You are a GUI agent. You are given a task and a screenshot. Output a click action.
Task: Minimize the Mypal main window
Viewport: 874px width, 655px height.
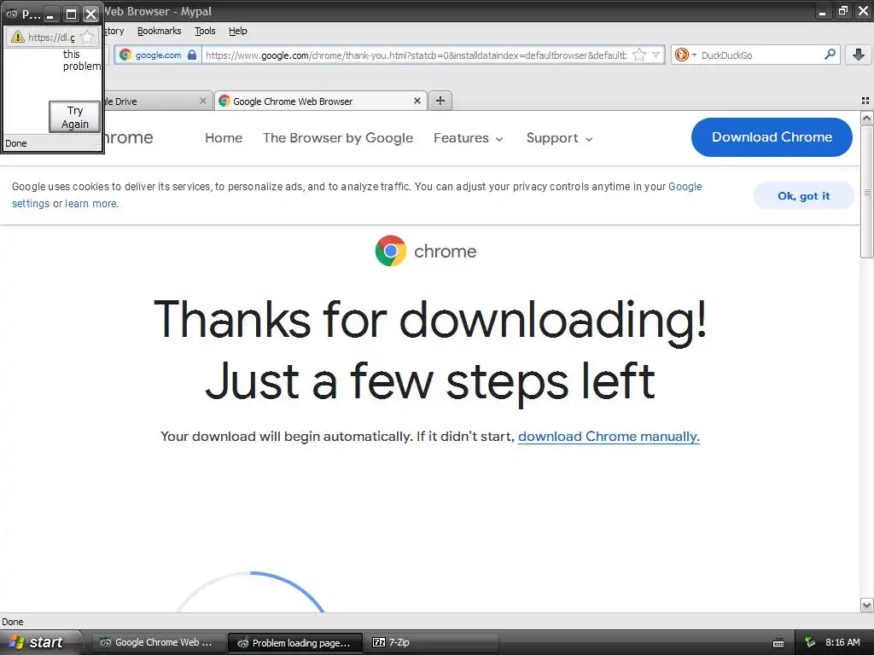[x=823, y=11]
